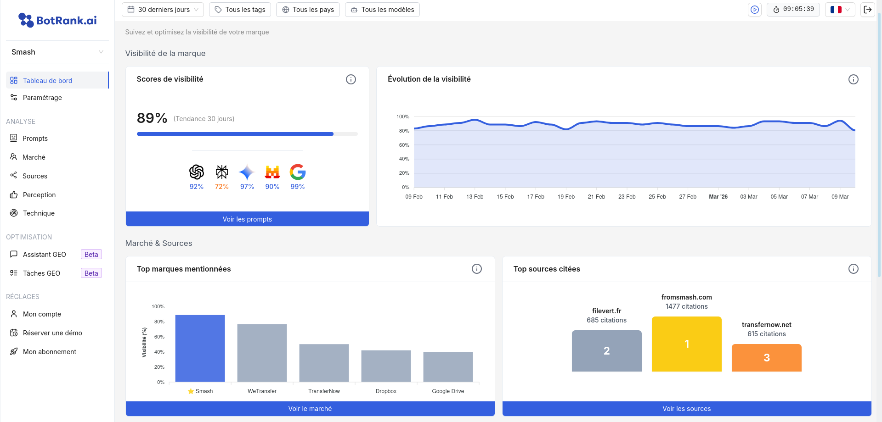Show info for Top sources citées
Image resolution: width=882 pixels, height=422 pixels.
[x=854, y=269]
